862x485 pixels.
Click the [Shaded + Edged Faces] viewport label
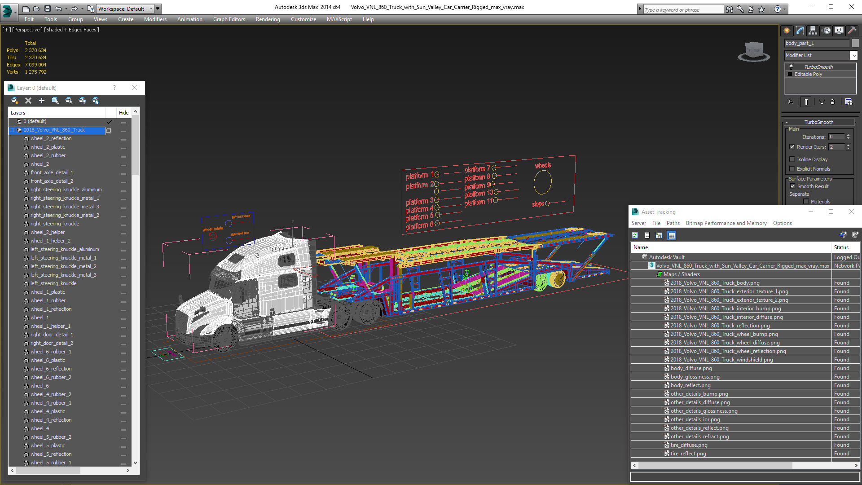coord(72,30)
